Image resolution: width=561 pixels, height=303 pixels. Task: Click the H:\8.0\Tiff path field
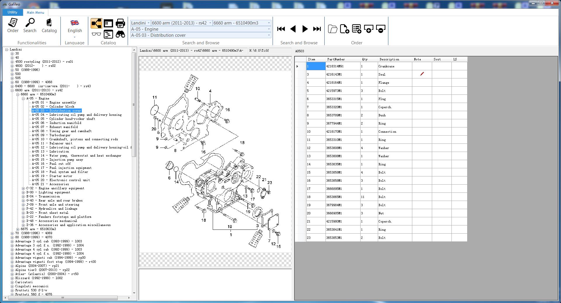(269, 51)
